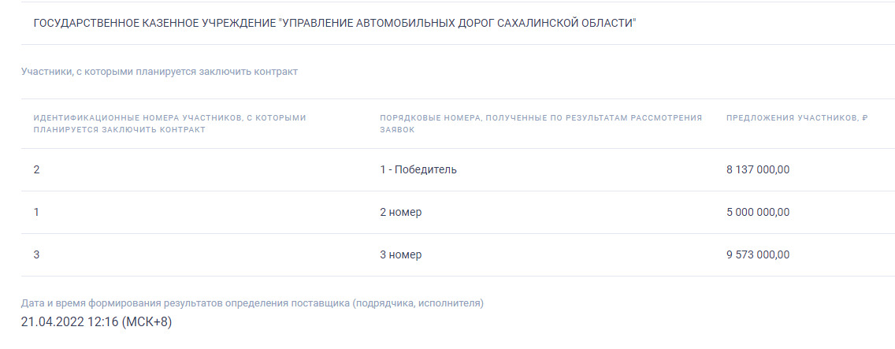Click the ruble sign in the offers header
Screen dimensions: 895x349
[x=864, y=117]
